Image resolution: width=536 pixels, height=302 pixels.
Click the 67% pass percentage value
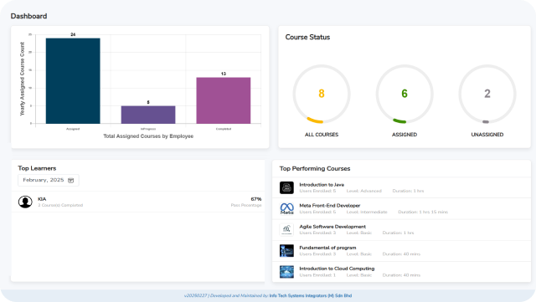tap(256, 199)
